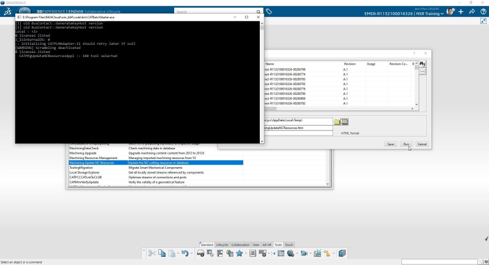489x265 pixels.
Task: Click the console window vertical scrollbar
Action: point(262,83)
